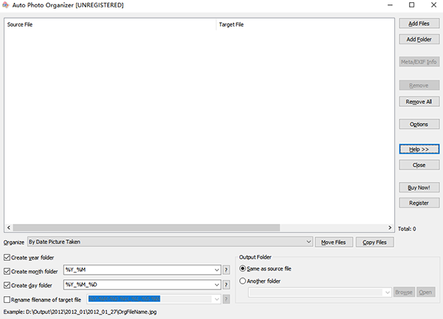443x319 pixels.
Task: Click the right arrow of the horizontal scrollbar
Action: 390,228
